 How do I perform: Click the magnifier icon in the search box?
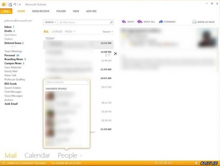pyautogui.click(x=111, y=22)
